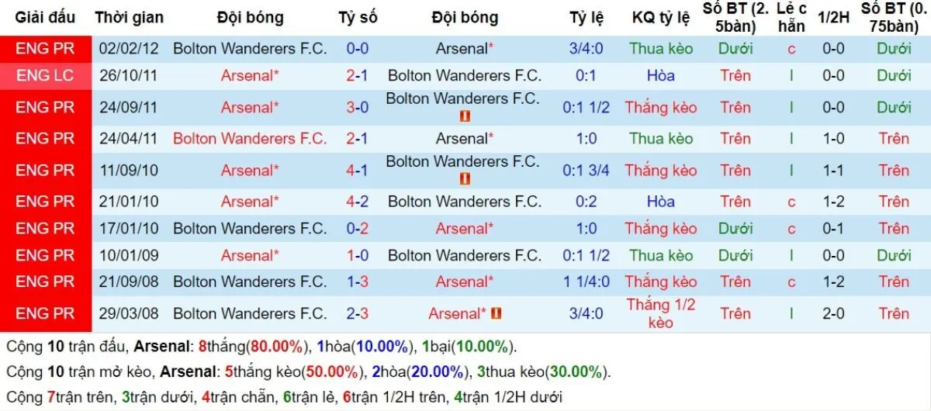This screenshot has width=931, height=411.
Task: Select the "1/2H" column header
Action: (833, 18)
